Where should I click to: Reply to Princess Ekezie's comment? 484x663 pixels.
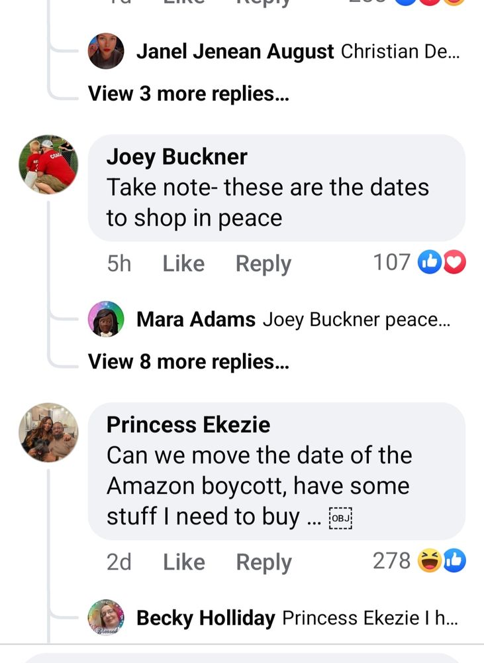click(263, 562)
